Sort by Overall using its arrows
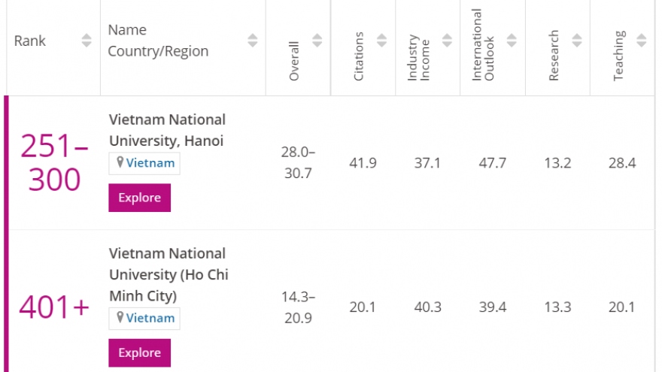 click(317, 41)
